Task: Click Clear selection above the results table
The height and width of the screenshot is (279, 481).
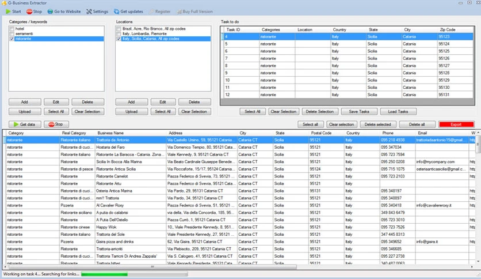Action: pos(341,125)
